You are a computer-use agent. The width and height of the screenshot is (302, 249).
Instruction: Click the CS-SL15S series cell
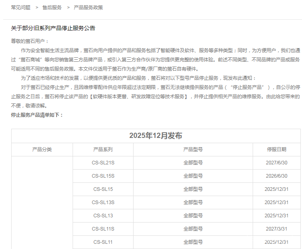(103, 176)
